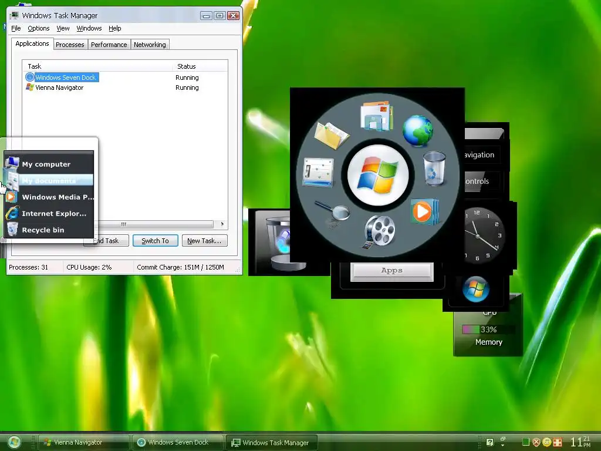Open the globe browser icon in circular dock
The width and height of the screenshot is (601, 451).
pyautogui.click(x=418, y=131)
